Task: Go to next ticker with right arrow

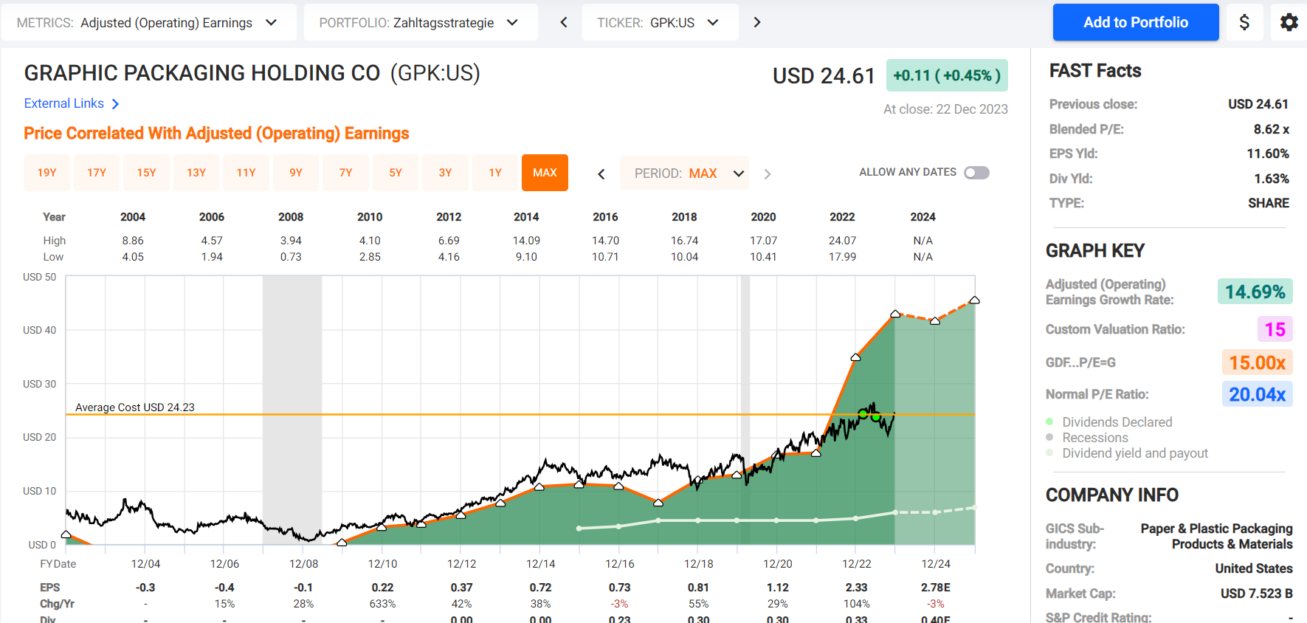Action: [756, 22]
